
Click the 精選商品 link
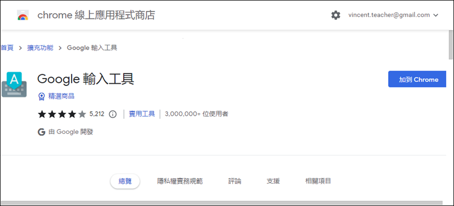pos(61,96)
